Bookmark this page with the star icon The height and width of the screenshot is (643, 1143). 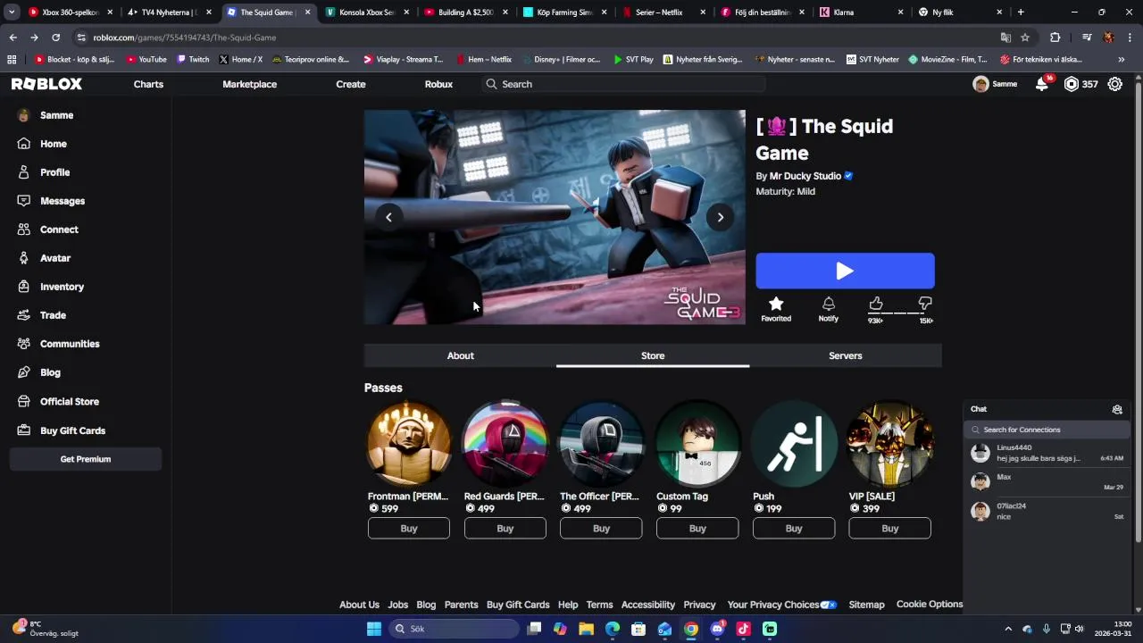point(1025,38)
